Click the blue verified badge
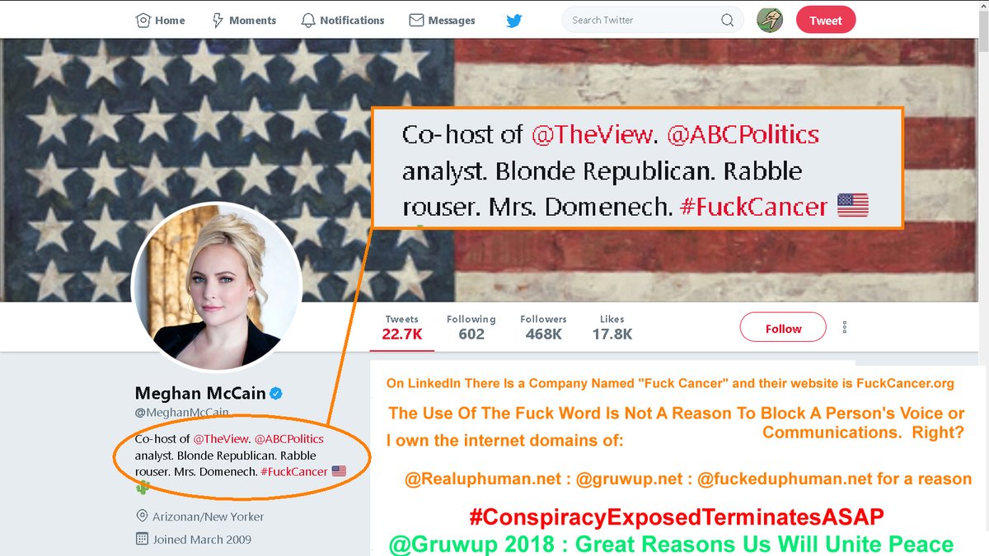 [x=277, y=393]
